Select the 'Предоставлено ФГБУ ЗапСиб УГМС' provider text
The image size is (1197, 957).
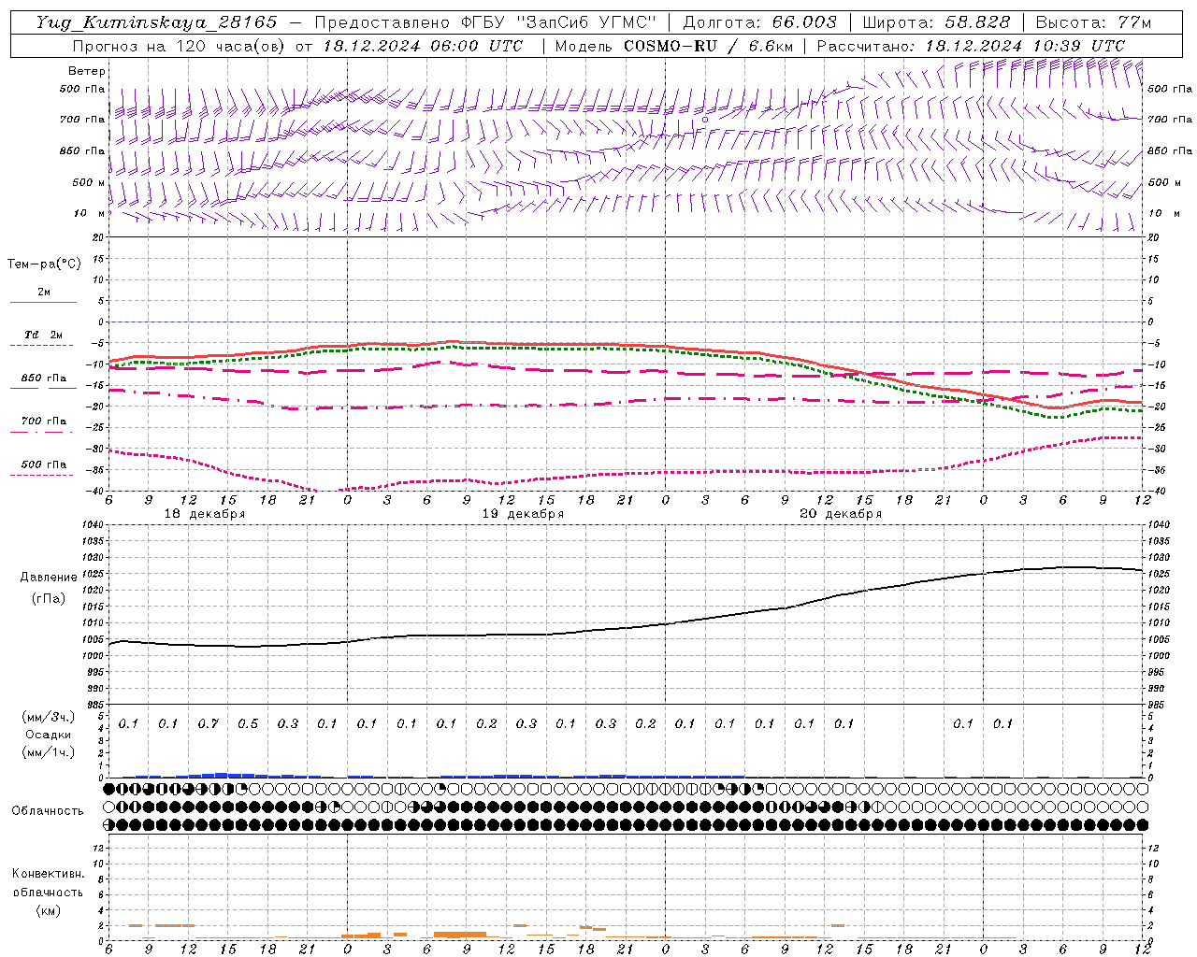(486, 22)
